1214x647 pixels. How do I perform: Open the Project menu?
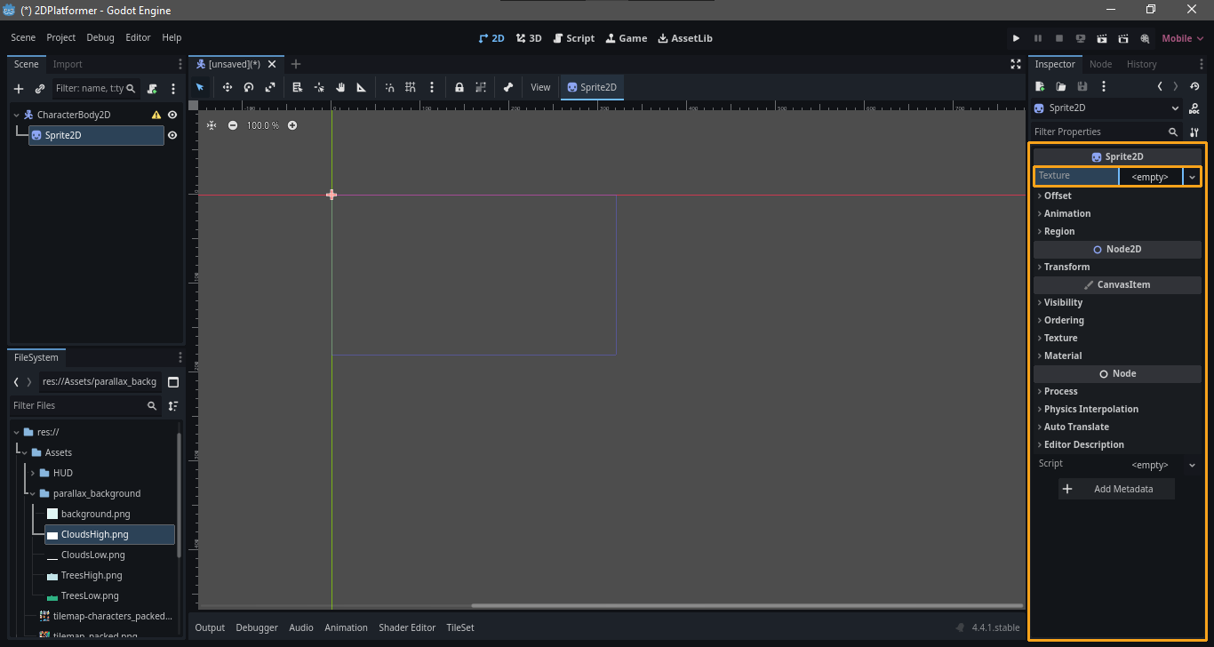pos(61,38)
